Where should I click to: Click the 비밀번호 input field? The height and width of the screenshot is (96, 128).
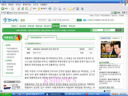(110, 30)
